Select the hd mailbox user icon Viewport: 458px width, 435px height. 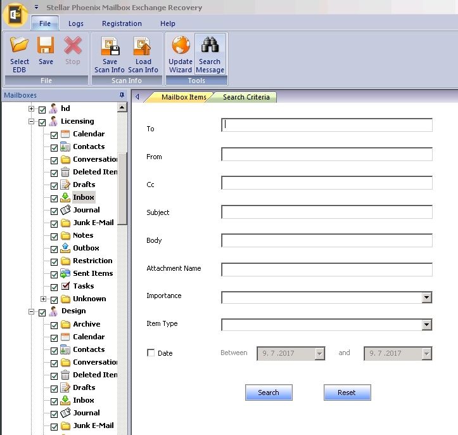click(53, 108)
